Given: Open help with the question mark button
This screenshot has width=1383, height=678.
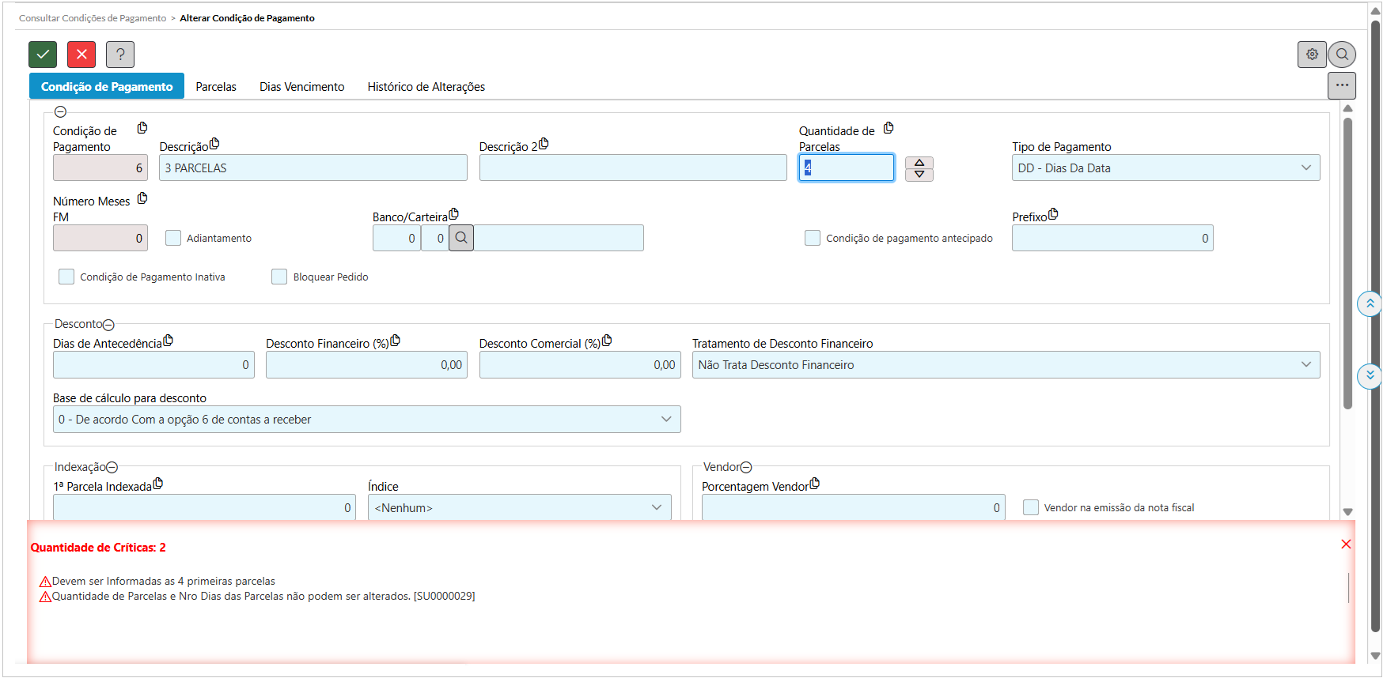Looking at the screenshot, I should pyautogui.click(x=120, y=55).
